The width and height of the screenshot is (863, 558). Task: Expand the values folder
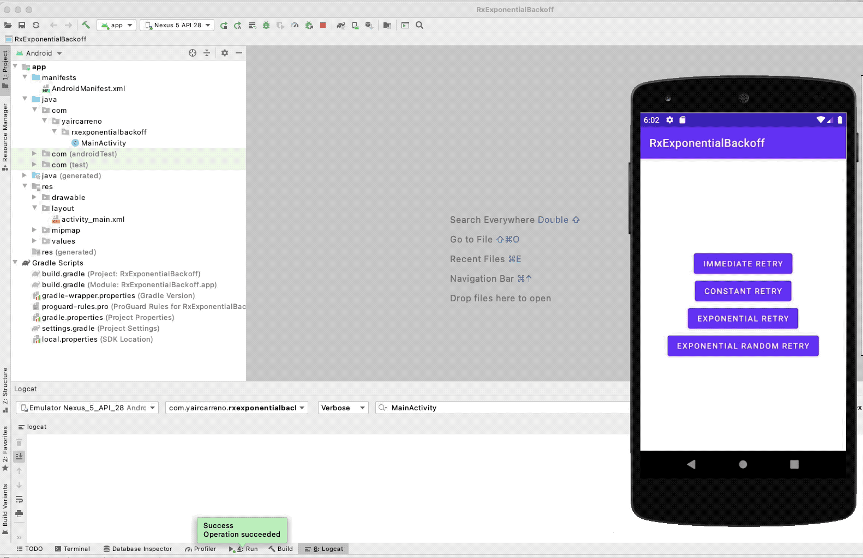coord(34,241)
